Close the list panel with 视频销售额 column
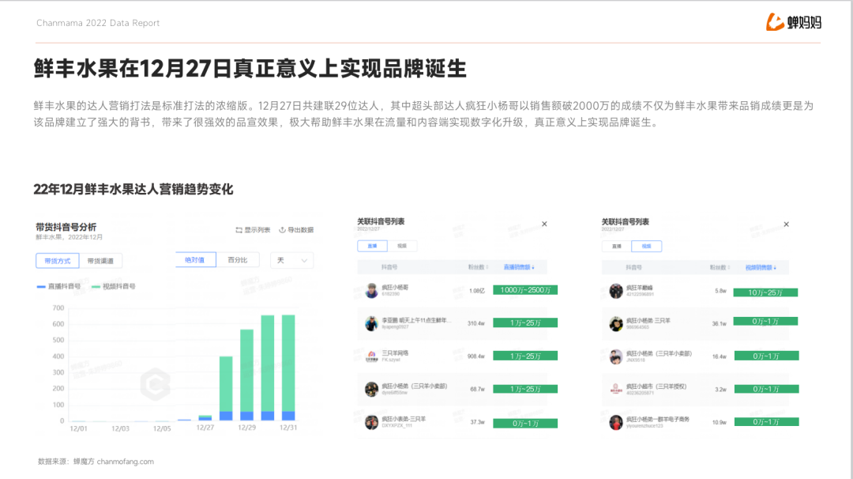This screenshot has height=479, width=853. [x=786, y=224]
